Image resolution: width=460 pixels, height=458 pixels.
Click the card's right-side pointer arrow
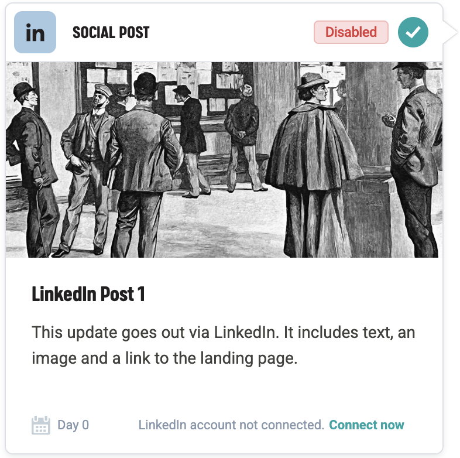click(450, 32)
